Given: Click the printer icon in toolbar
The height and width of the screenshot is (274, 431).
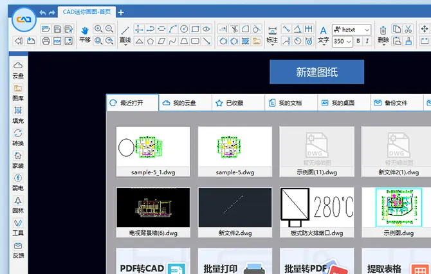Looking at the screenshot, I should point(46,41).
